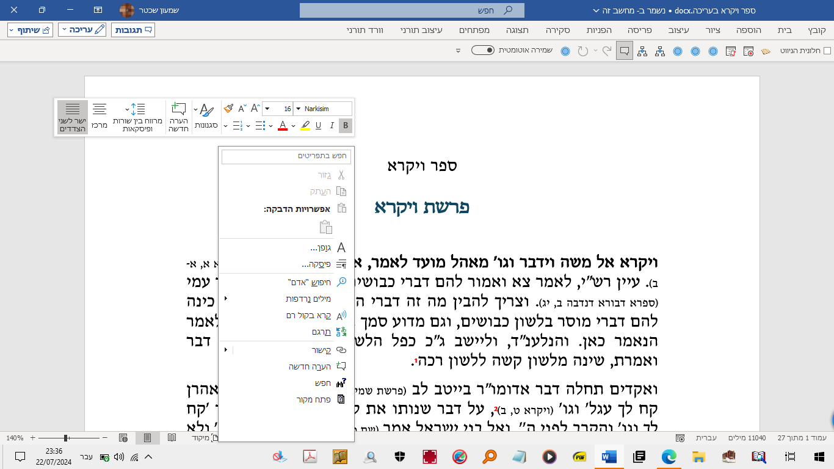The width and height of the screenshot is (834, 469).
Task: Select the Format Painter brush
Action: tap(228, 109)
